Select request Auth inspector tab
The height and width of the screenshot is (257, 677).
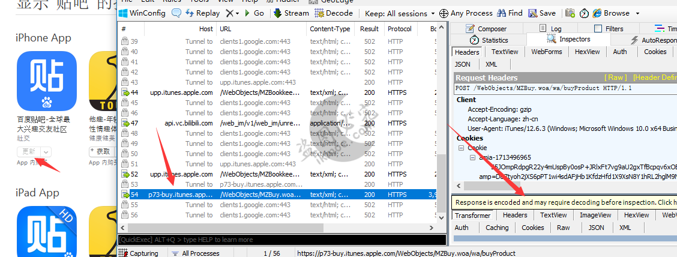(x=619, y=52)
